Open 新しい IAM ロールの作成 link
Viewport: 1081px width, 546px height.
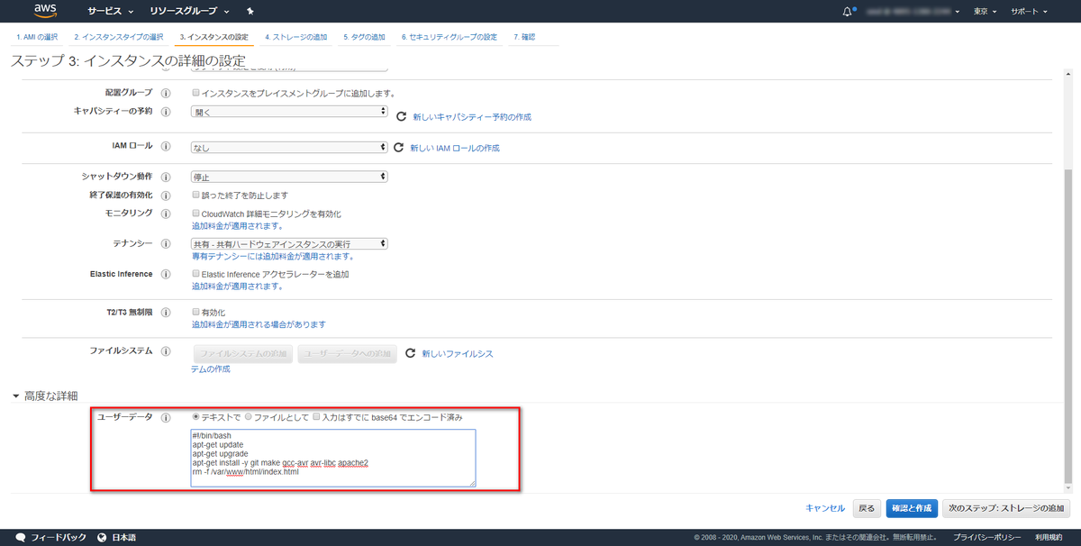[x=455, y=148]
